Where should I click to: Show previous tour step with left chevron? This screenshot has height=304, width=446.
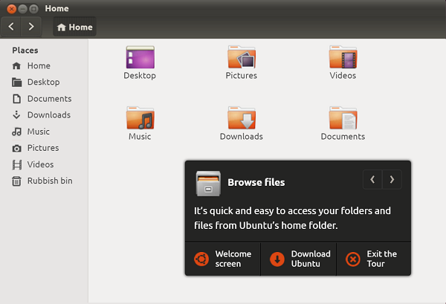point(372,179)
